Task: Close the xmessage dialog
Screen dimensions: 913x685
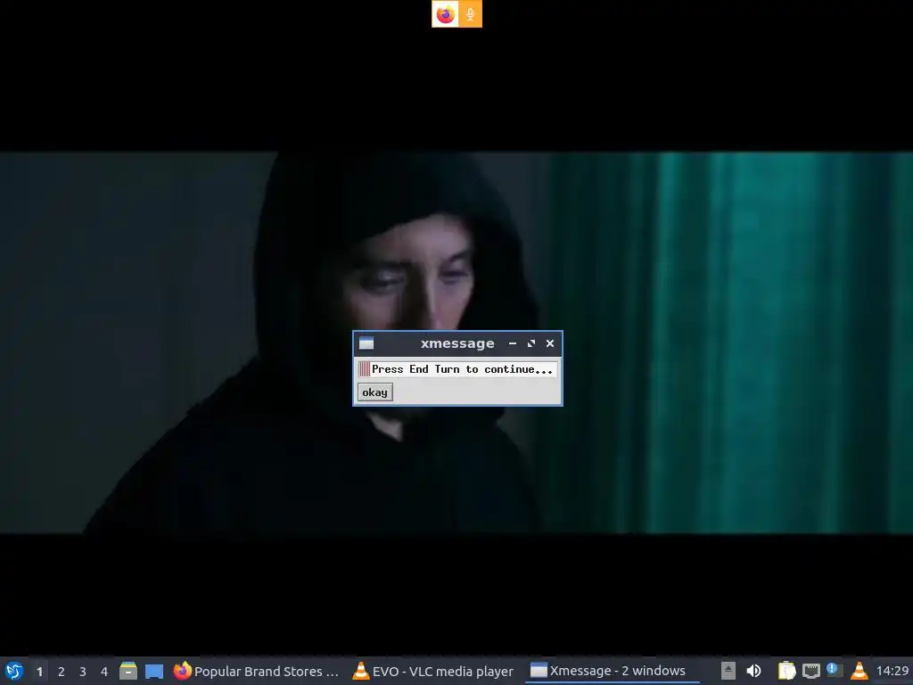Action: [549, 343]
